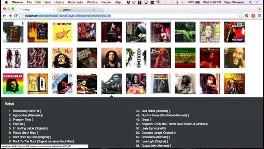This screenshot has width=264, height=149.
Task: Open the File menu
Action: pos(29,2)
